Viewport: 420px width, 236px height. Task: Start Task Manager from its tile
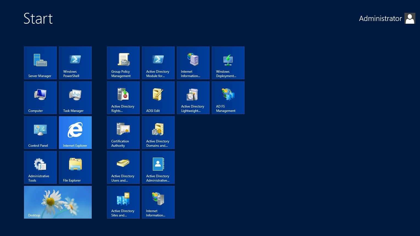click(75, 98)
